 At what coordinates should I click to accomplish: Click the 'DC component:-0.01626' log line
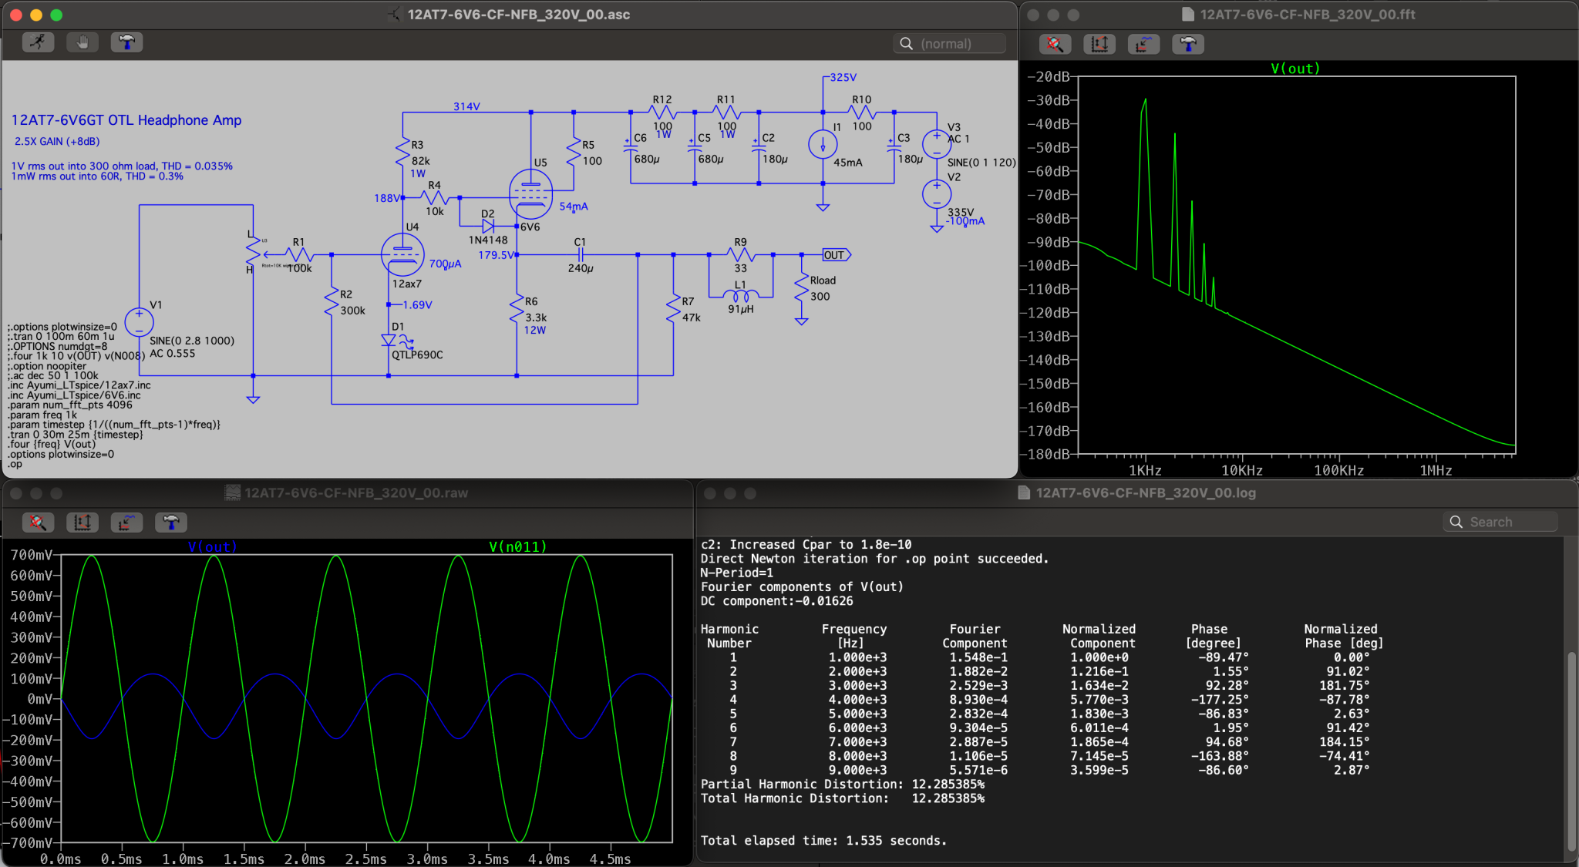tap(776, 601)
